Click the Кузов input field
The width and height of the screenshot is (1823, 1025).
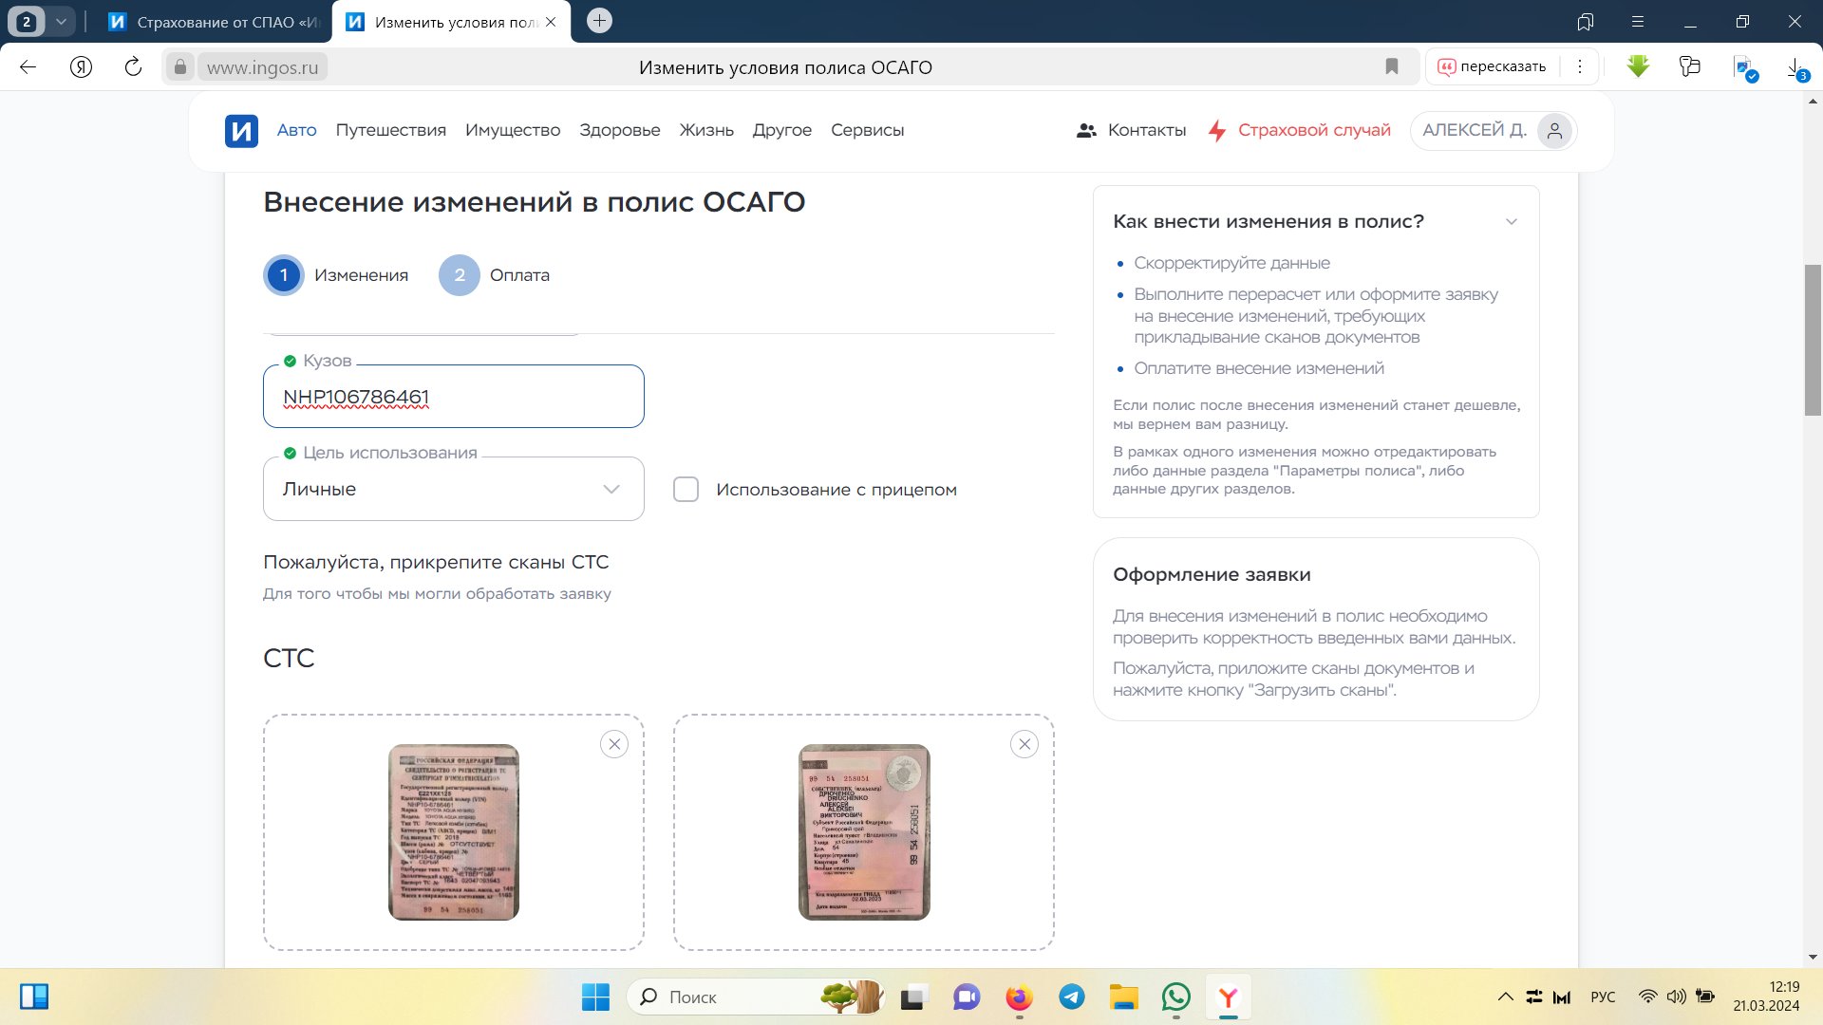coord(453,397)
